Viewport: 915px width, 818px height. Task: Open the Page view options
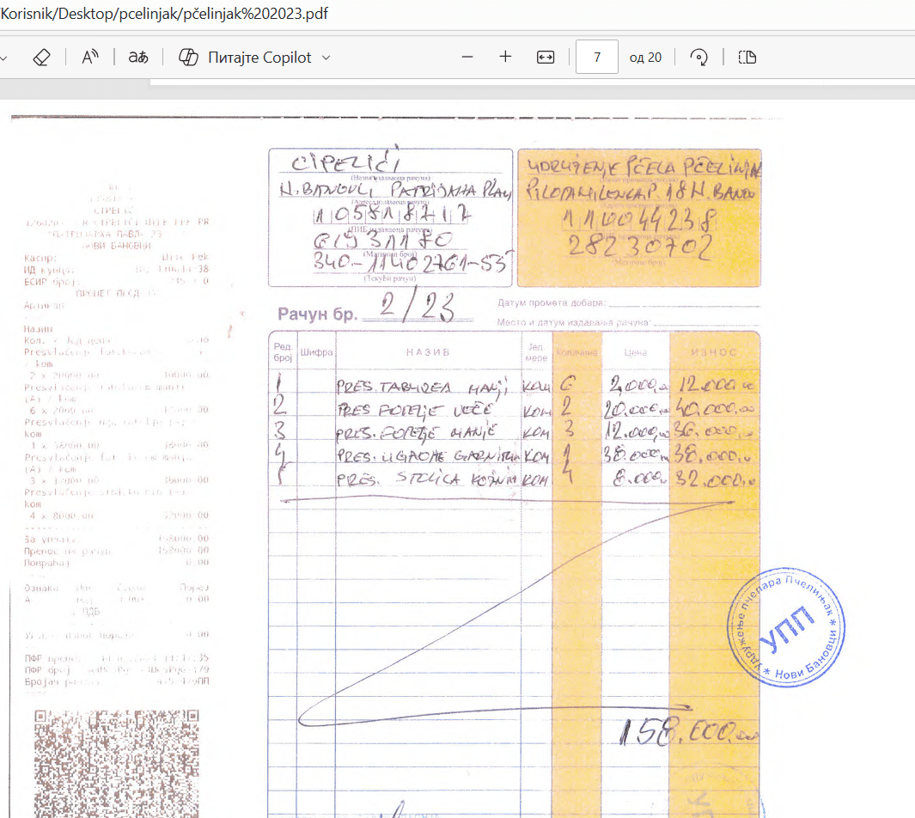747,58
